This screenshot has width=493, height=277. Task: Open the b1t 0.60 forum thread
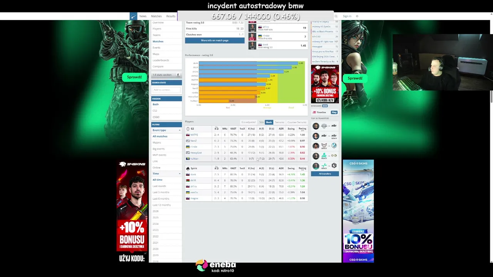point(325,37)
